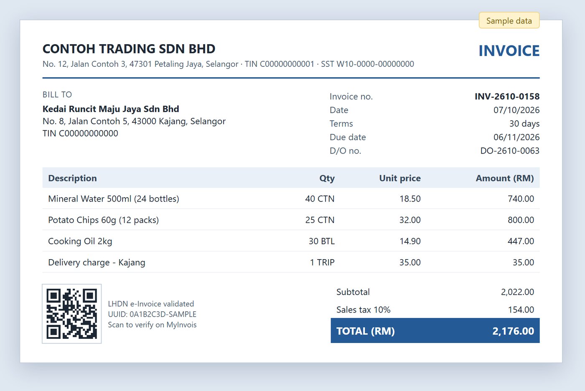Screen dimensions: 585x391
Task: Click the Description column header
Action: [72, 178]
